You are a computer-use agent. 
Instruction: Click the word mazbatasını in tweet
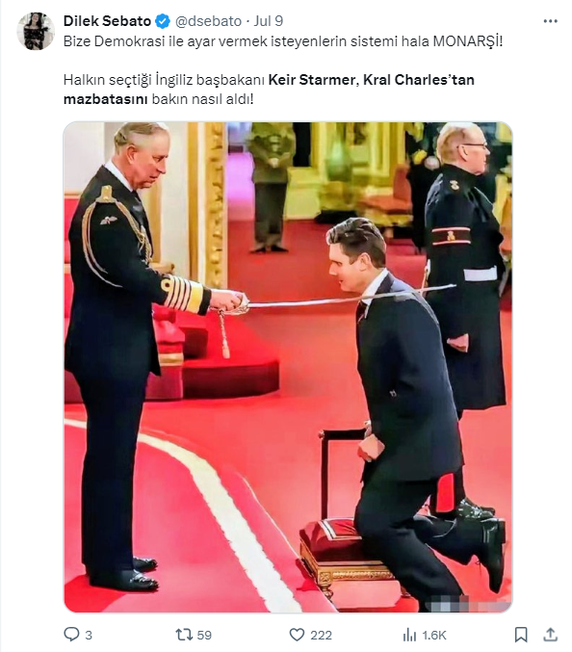[x=106, y=99]
